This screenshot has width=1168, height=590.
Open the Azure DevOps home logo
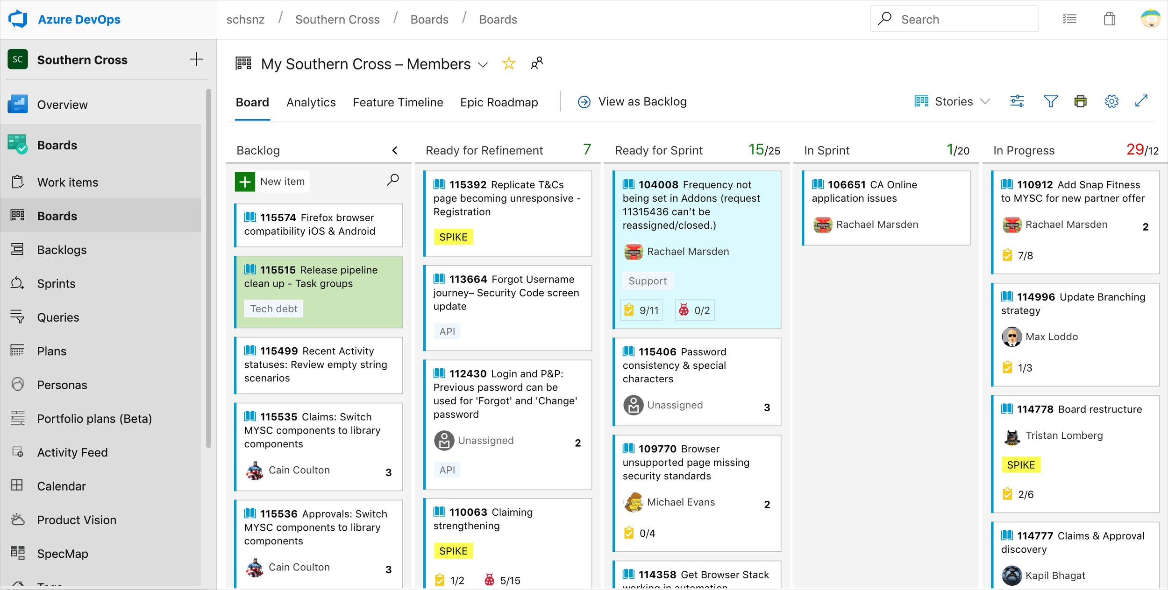19,19
